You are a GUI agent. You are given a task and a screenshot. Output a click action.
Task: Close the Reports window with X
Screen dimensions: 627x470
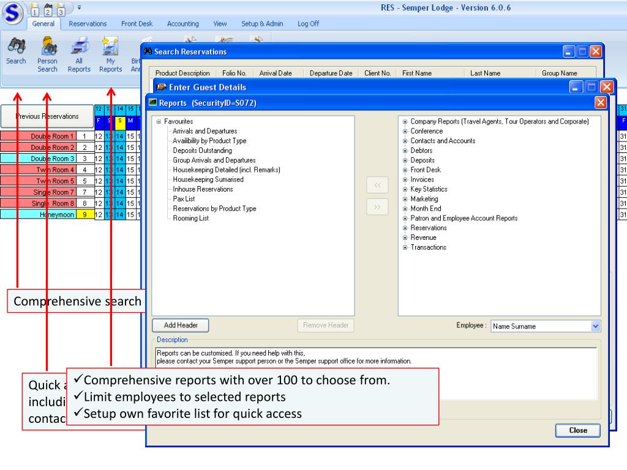tap(600, 103)
